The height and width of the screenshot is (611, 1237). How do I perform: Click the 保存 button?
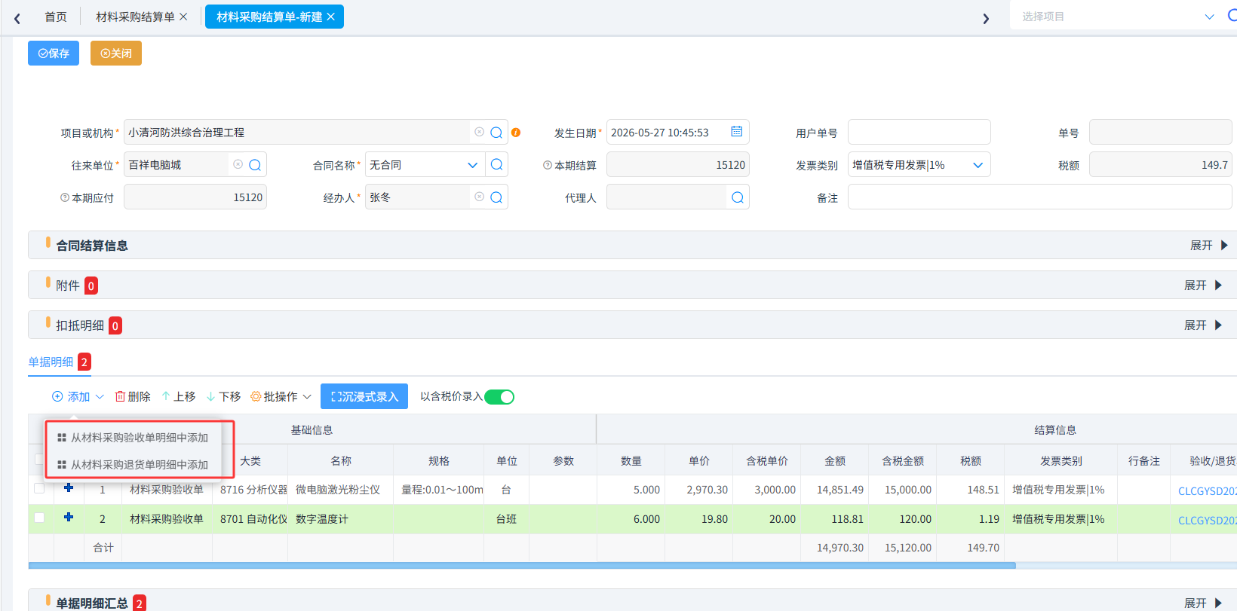[x=54, y=53]
